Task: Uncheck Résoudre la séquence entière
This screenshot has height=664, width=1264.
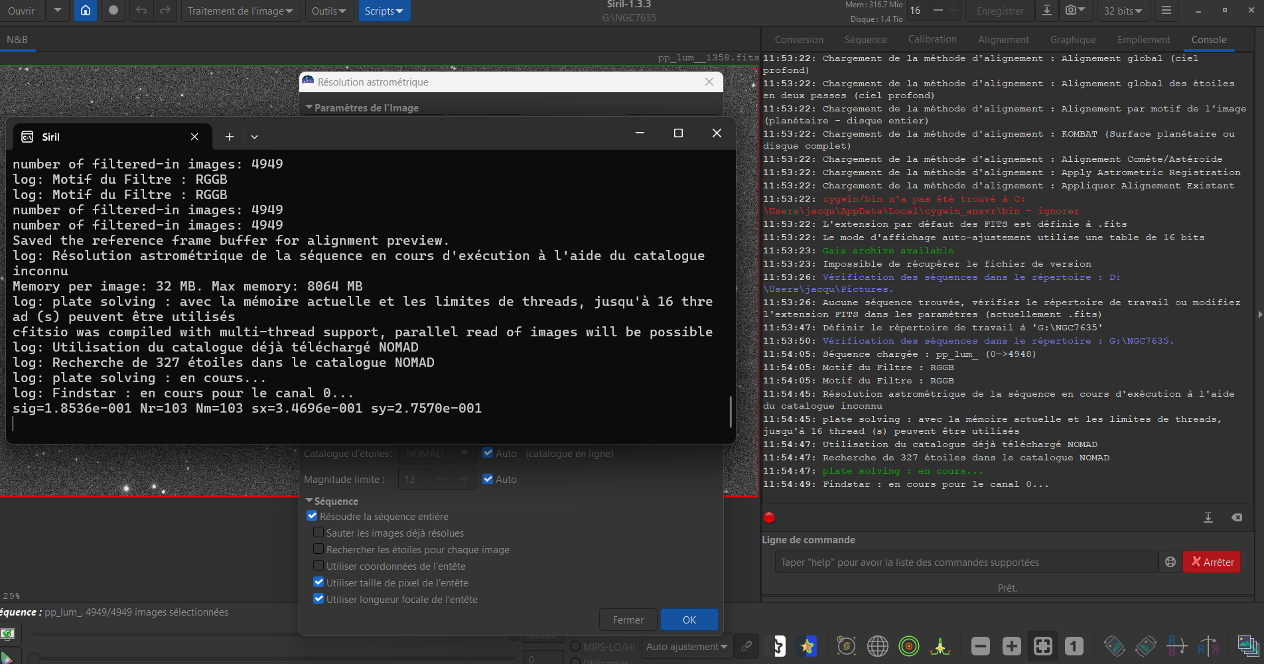Action: (312, 516)
